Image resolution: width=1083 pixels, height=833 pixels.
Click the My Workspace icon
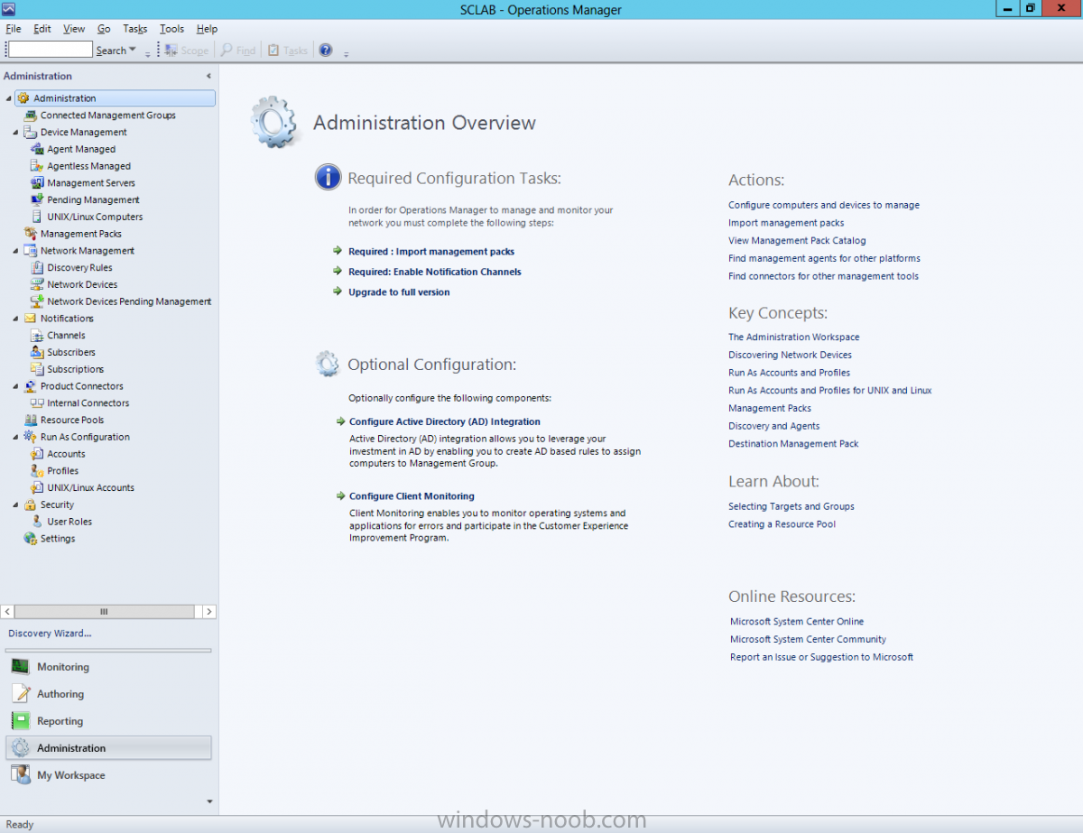pyautogui.click(x=21, y=775)
